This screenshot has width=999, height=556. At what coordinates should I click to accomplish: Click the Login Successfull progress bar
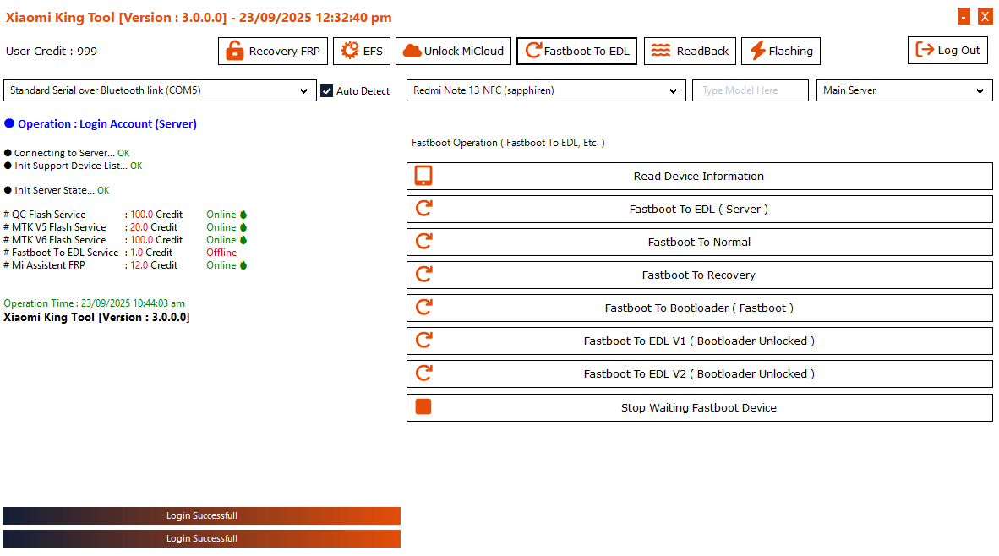pos(201,515)
